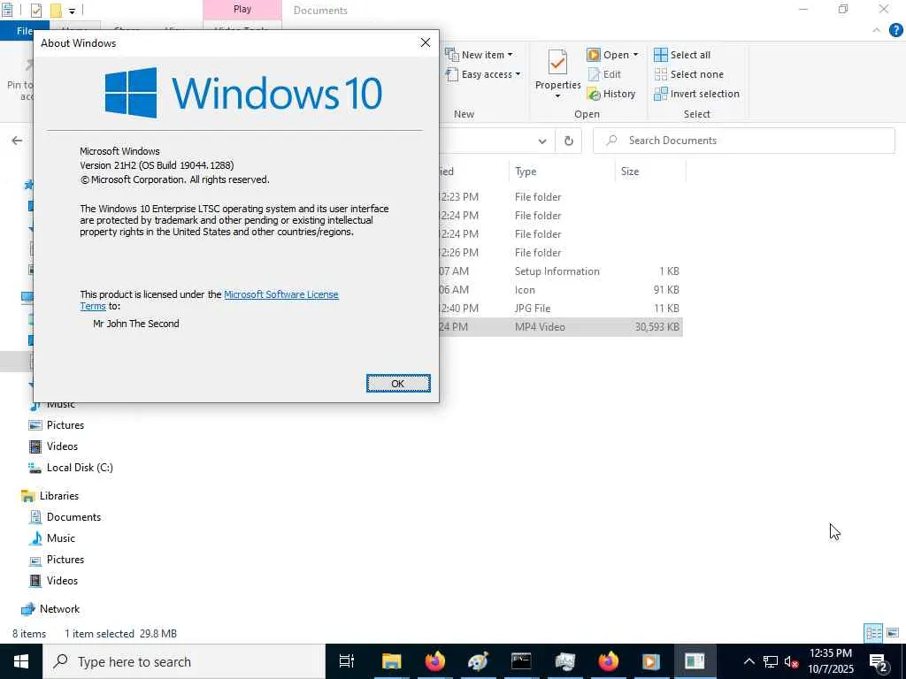This screenshot has width=906, height=679.
Task: Open File Explorer from the taskbar
Action: (x=391, y=661)
